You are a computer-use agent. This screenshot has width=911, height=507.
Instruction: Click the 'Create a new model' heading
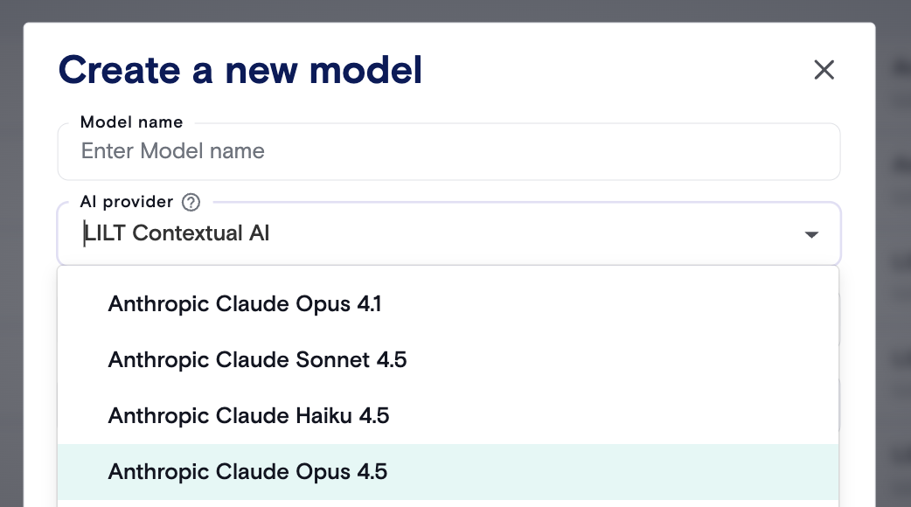tap(240, 70)
